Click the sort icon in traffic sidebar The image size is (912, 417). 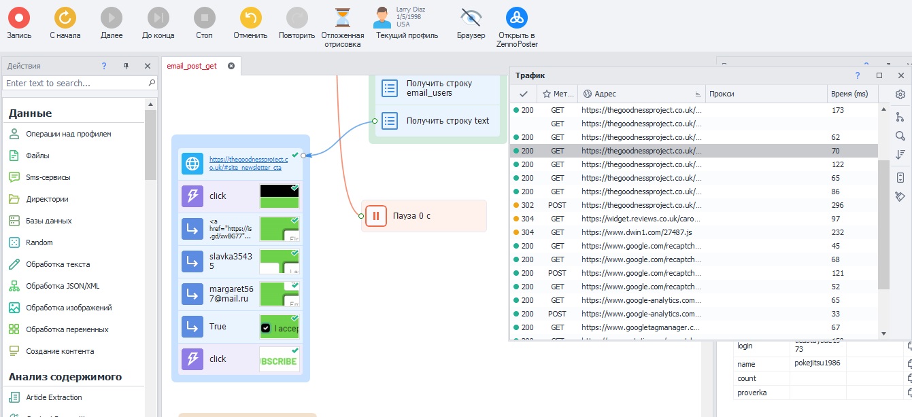(900, 155)
